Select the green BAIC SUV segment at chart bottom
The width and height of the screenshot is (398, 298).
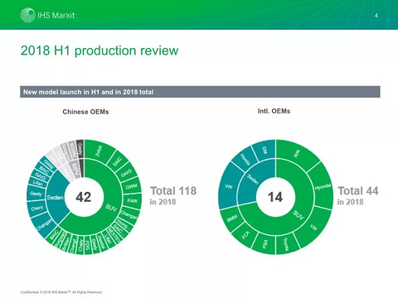pyautogui.click(x=53, y=234)
